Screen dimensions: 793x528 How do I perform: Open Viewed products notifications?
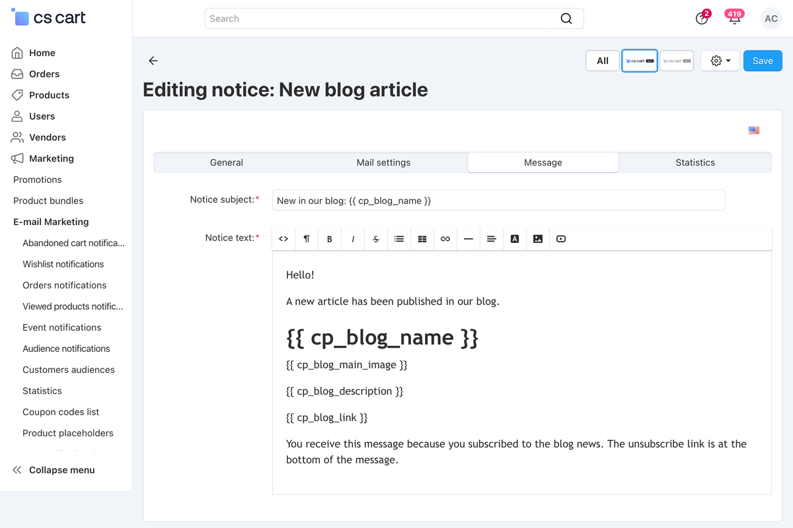[73, 306]
